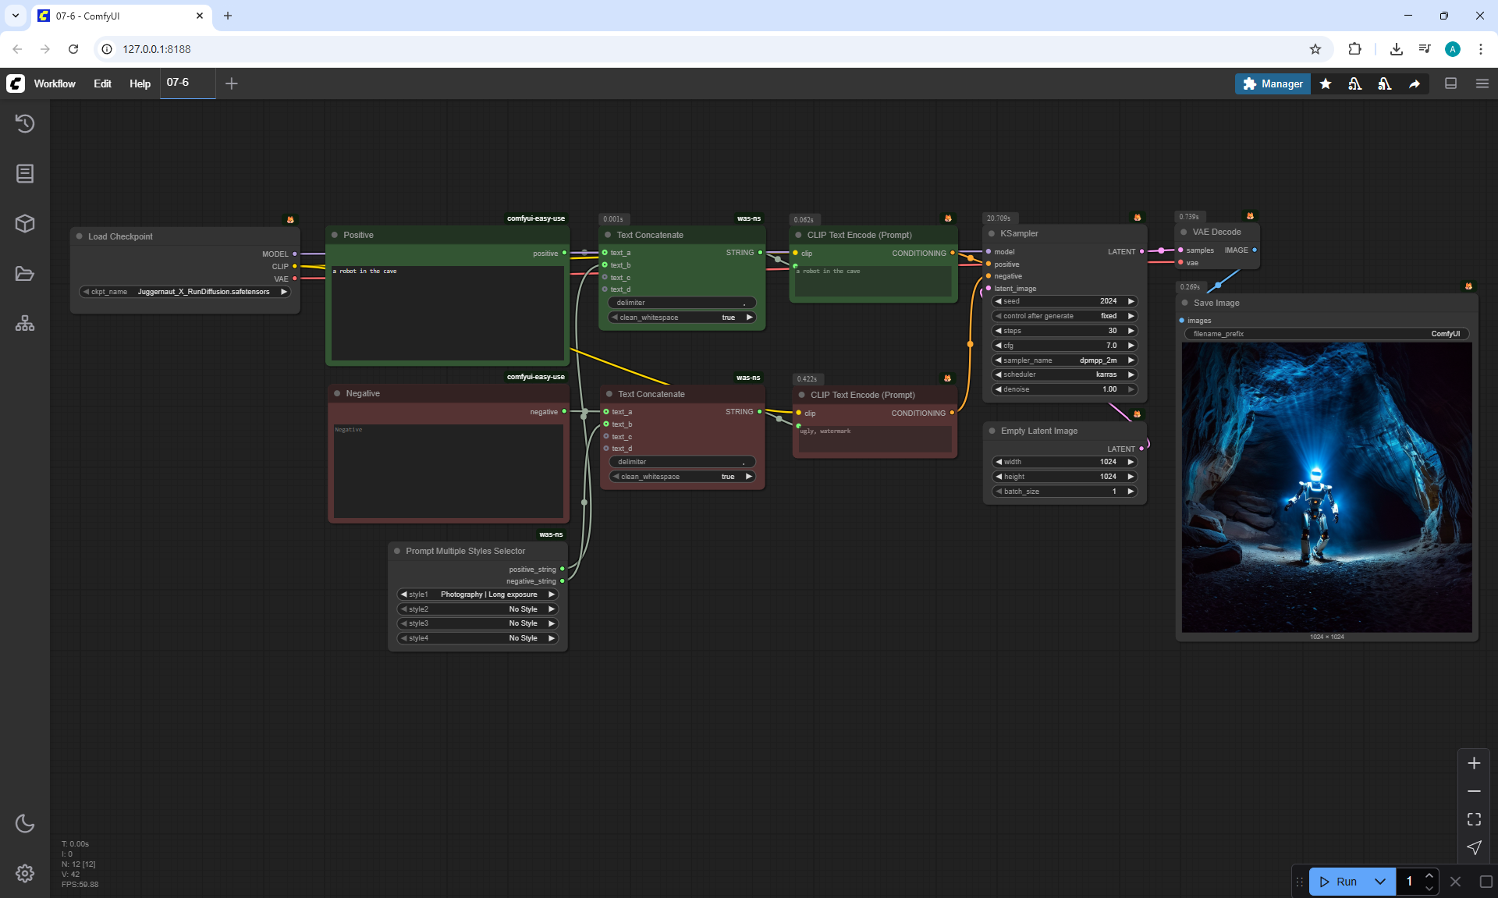1498x898 pixels.
Task: Open the node library cube icon
Action: [x=25, y=224]
